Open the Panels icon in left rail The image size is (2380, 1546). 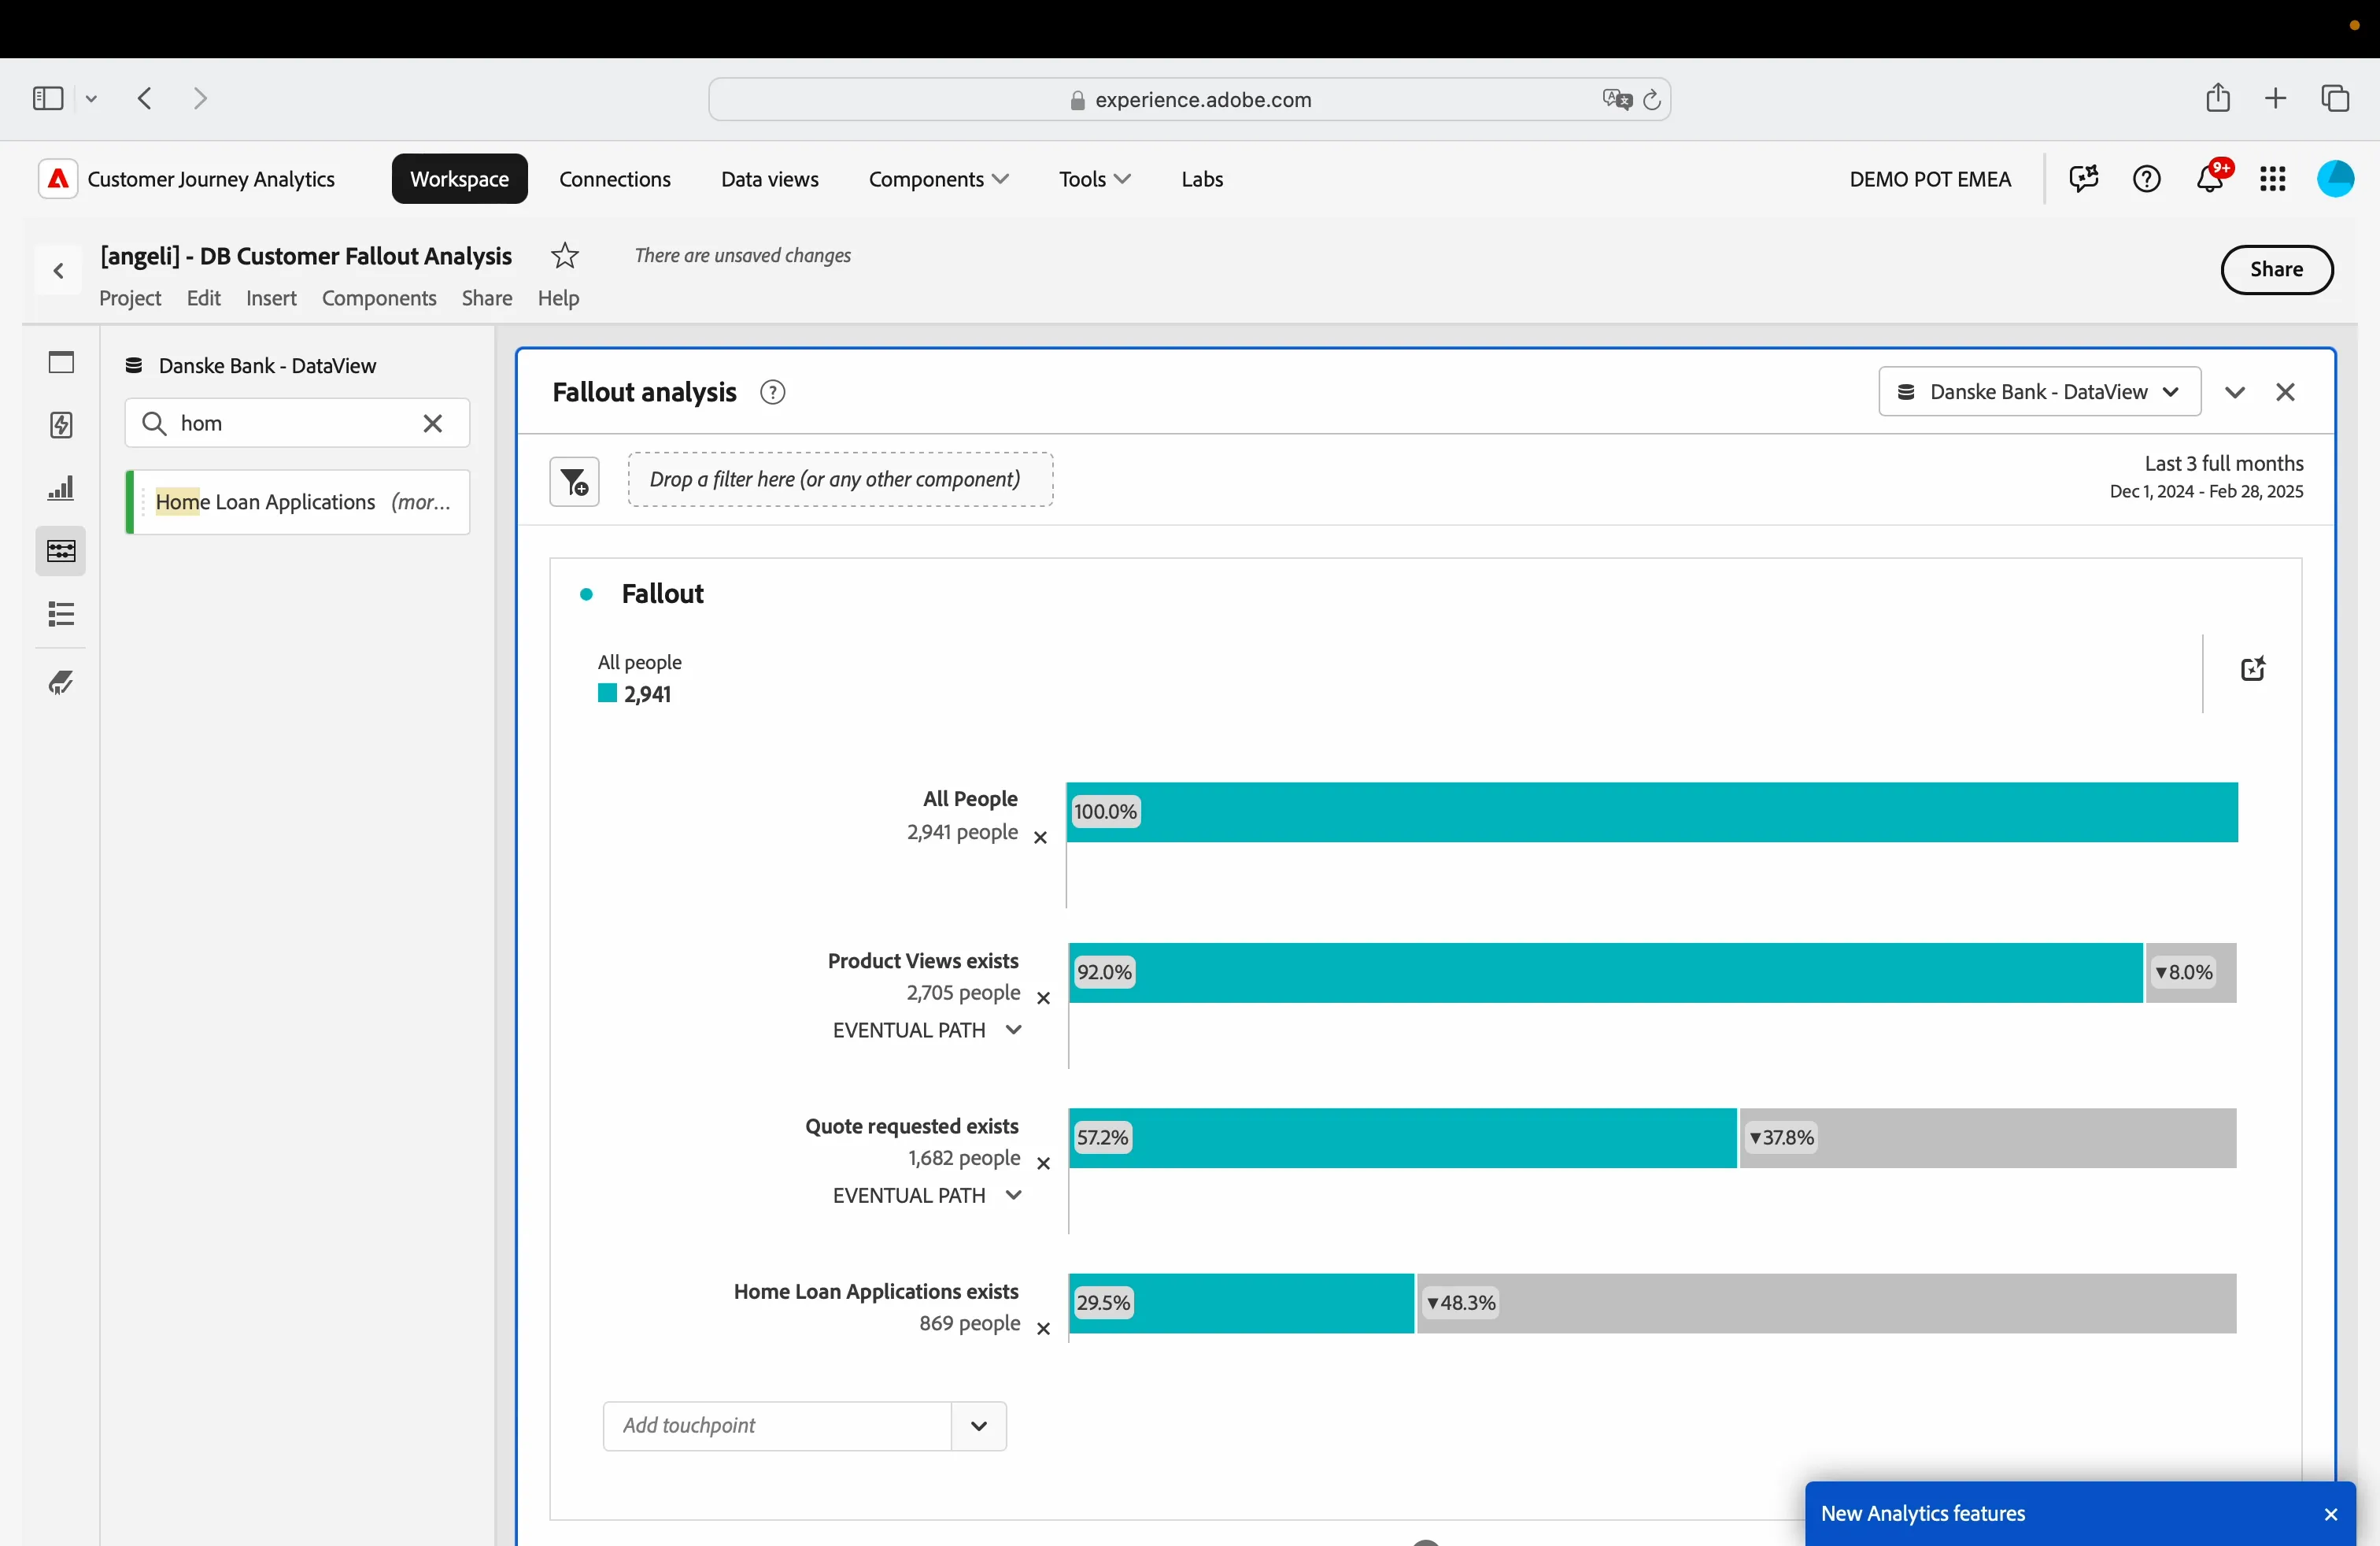tap(61, 362)
